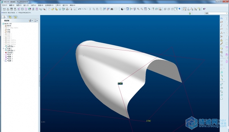Switch to folder browser tab
This screenshot has width=229, height=132.
(x=10, y=17)
